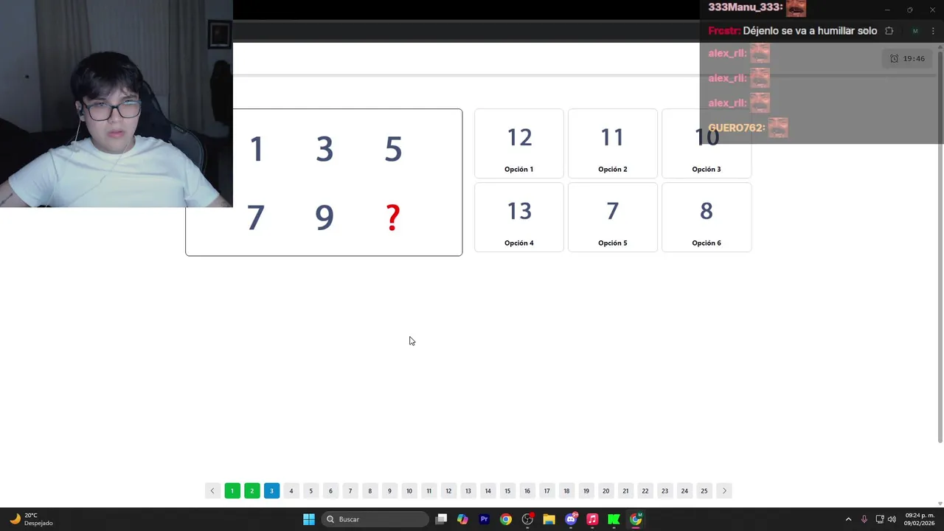Screen dimensions: 944x531
Task: Open Kick app from taskbar
Action: click(614, 519)
